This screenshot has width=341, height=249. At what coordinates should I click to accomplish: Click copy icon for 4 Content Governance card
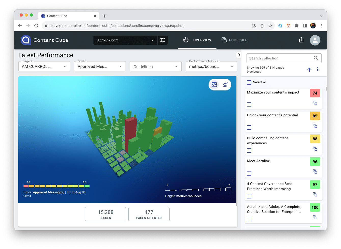pos(315,194)
